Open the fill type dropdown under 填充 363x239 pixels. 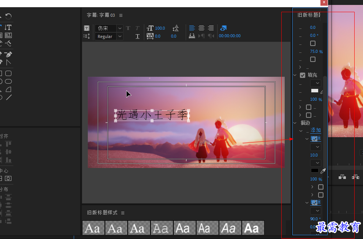pyautogui.click(x=315, y=83)
